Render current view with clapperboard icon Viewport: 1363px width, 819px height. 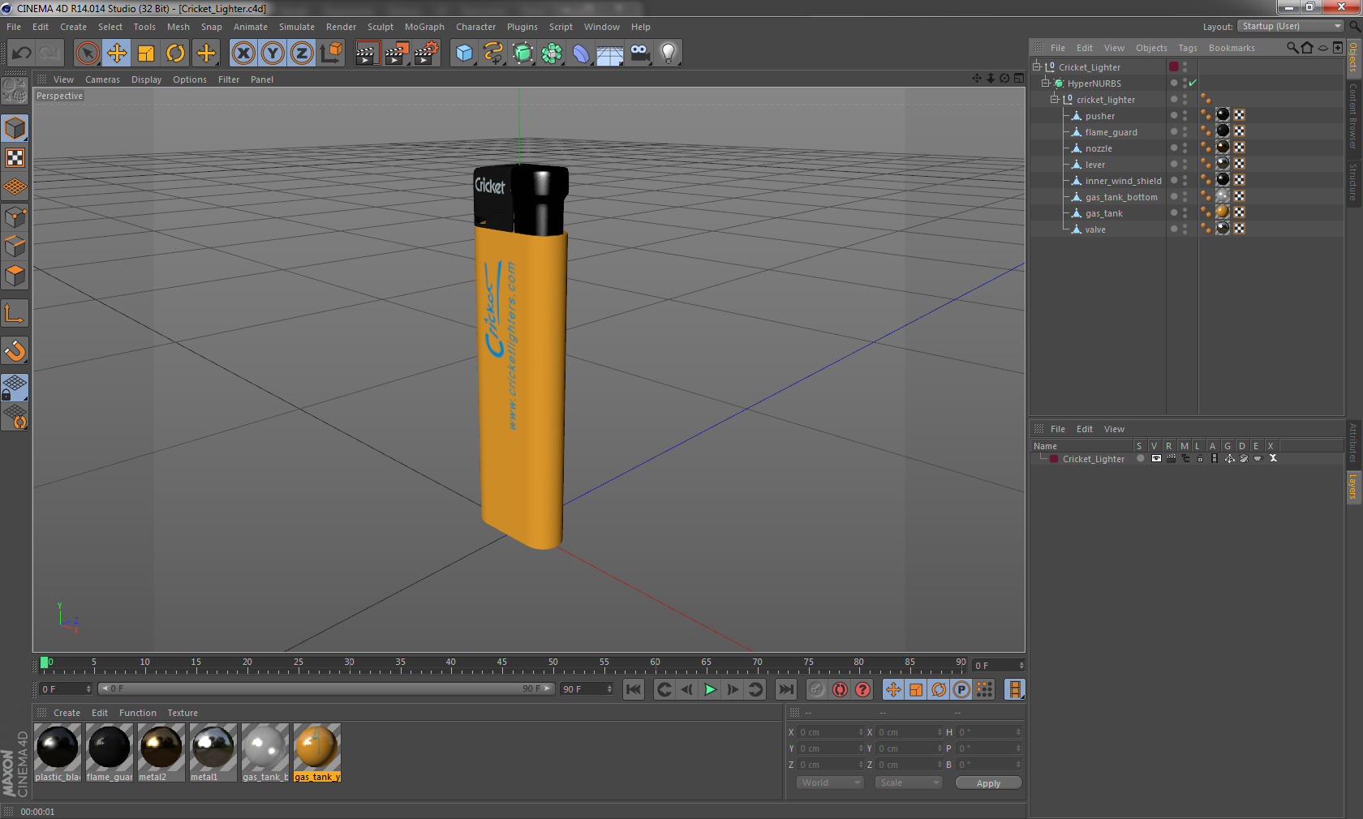pos(367,54)
